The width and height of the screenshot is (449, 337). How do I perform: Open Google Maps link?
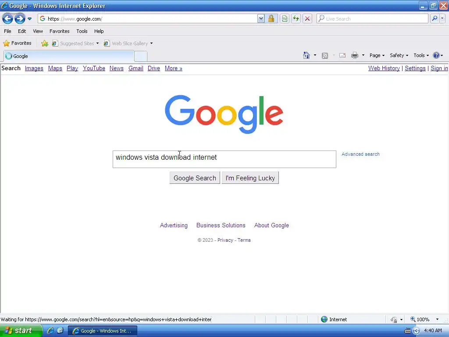point(55,68)
